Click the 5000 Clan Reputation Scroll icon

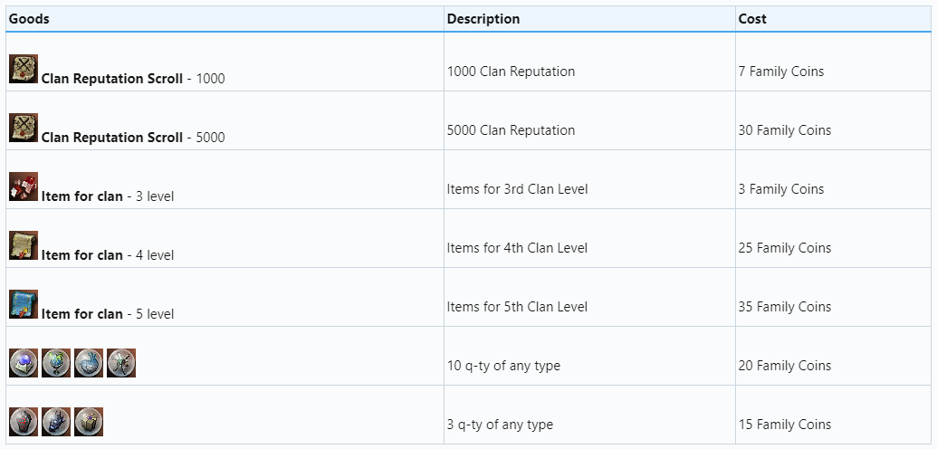24,128
